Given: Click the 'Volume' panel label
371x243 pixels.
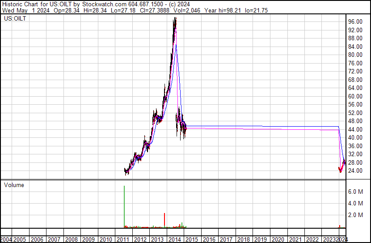Looking at the screenshot, I should coord(14,185).
